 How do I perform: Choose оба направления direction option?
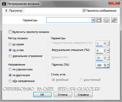pos(10,81)
